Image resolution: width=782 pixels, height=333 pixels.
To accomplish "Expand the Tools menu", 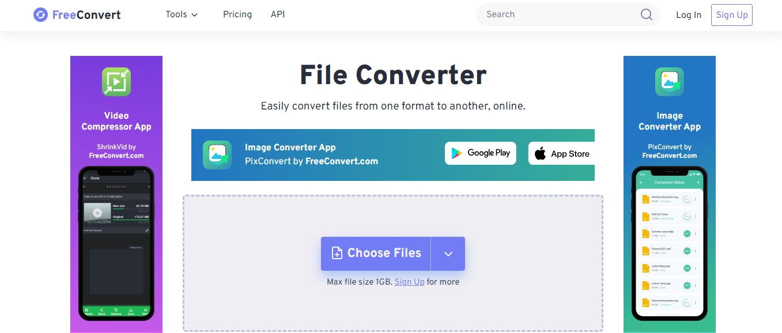I will click(182, 14).
